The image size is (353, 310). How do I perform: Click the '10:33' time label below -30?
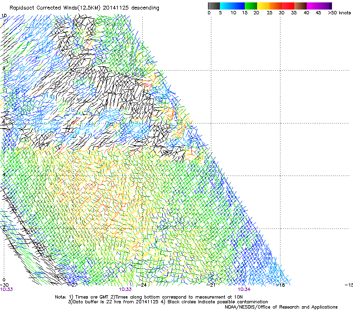coord(6,289)
